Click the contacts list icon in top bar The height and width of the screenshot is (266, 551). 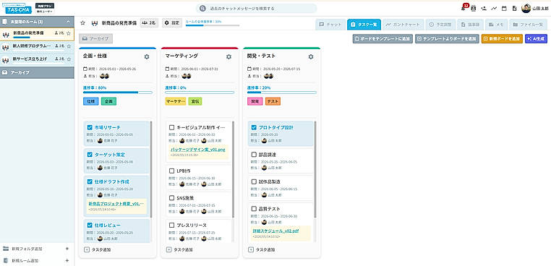(474, 8)
